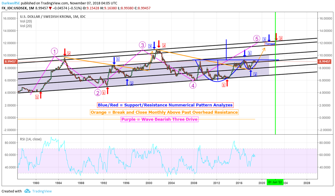Click the red 8.99457 price tag on right axis
The image size is (335, 196).
324,62
